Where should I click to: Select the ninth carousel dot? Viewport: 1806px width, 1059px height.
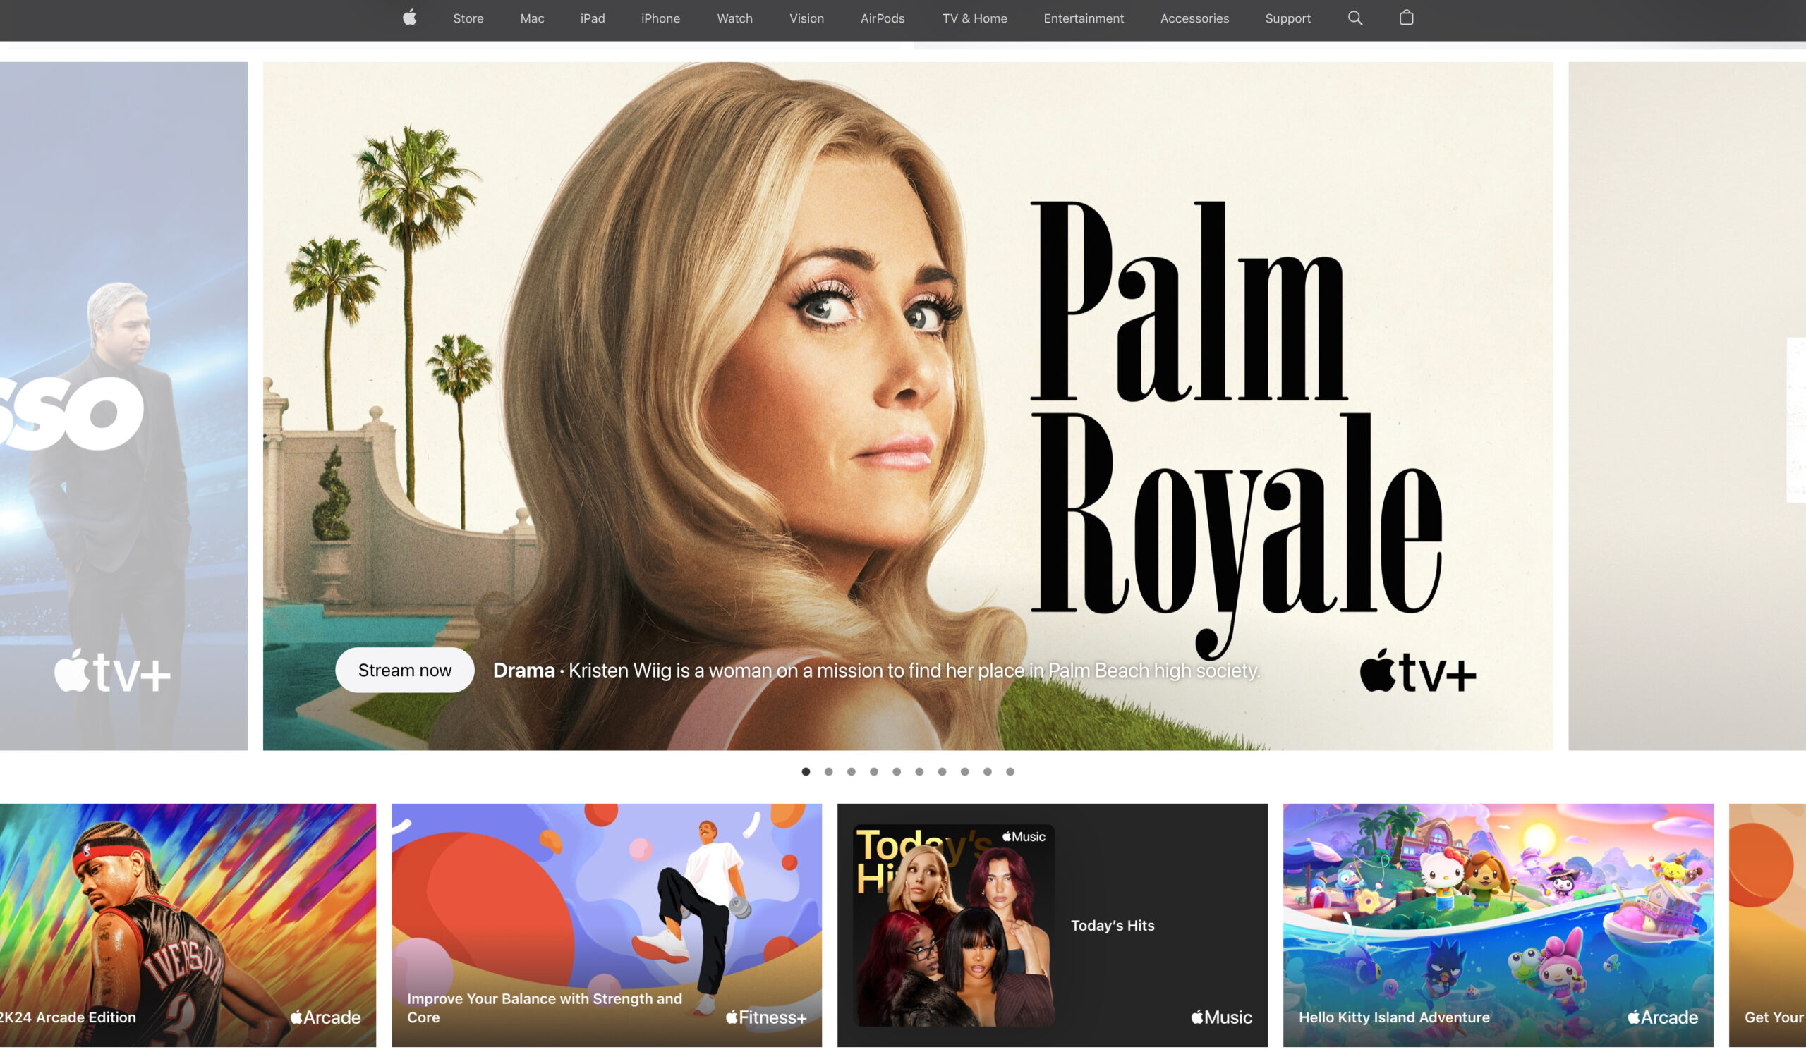[x=988, y=771]
